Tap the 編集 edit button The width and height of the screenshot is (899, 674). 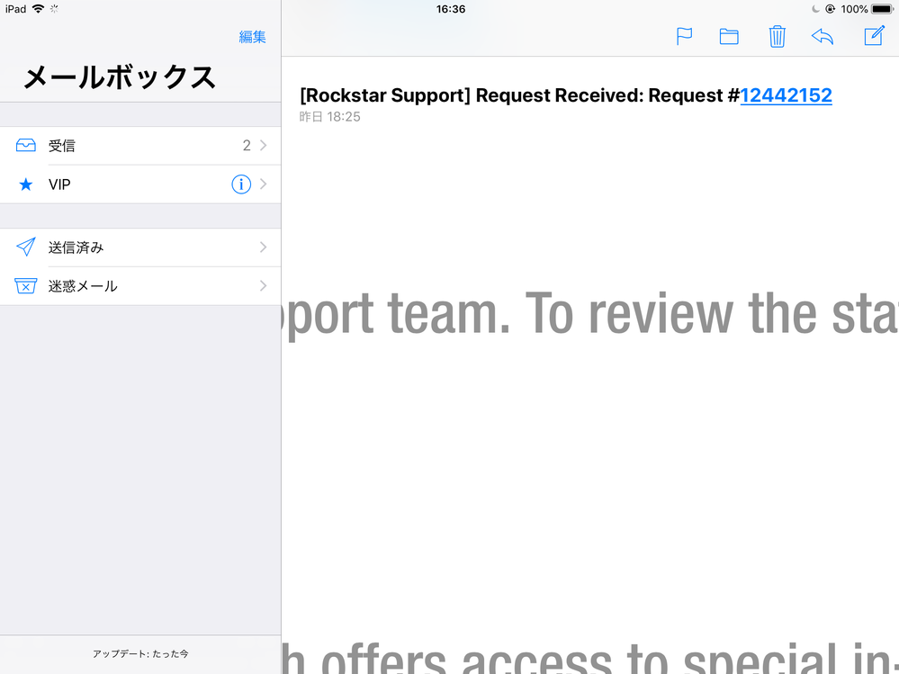point(252,37)
